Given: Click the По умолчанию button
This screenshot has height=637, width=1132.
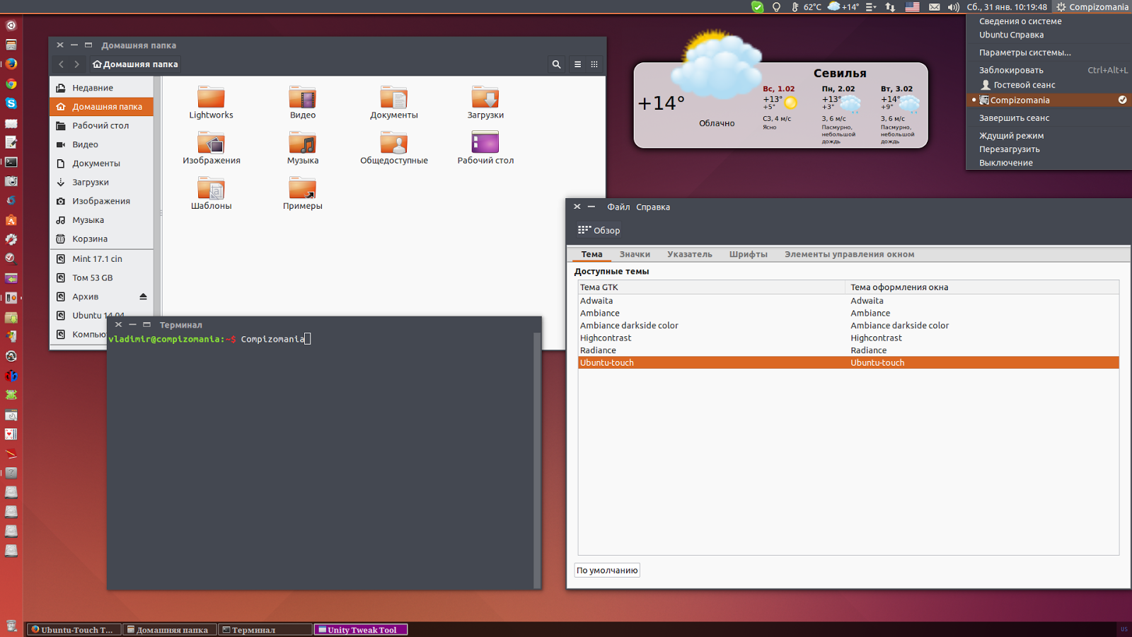Looking at the screenshot, I should click(606, 570).
